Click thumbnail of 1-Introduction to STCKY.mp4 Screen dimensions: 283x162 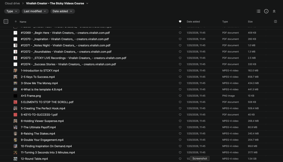click(15, 71)
